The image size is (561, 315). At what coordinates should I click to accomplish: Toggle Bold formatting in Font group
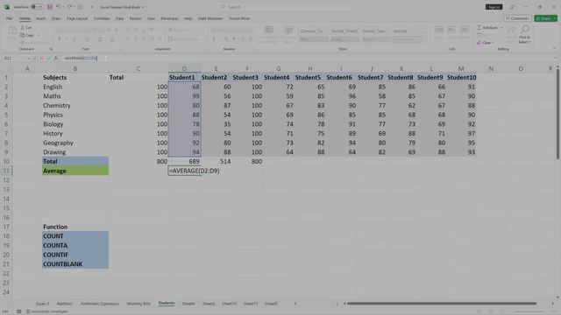coord(60,38)
